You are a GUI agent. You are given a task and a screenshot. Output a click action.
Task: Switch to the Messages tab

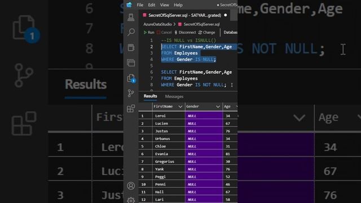(174, 96)
